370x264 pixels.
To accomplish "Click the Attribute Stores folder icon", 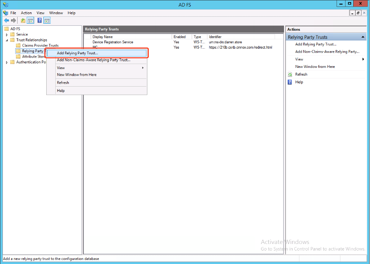I will pos(18,56).
